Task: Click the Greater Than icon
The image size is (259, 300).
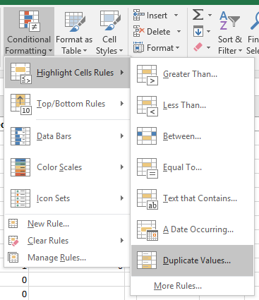Action: pyautogui.click(x=147, y=75)
